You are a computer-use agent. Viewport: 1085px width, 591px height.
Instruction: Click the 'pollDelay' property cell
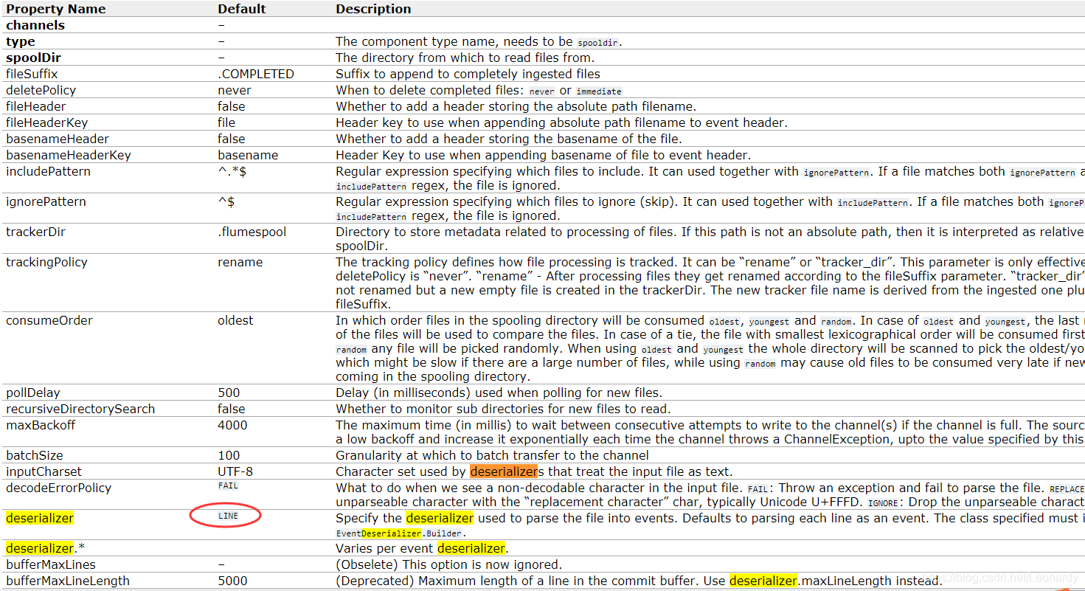(33, 393)
